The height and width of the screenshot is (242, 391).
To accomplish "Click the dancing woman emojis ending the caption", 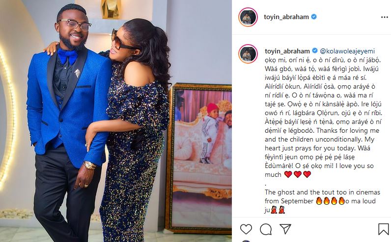I will pos(278,210).
